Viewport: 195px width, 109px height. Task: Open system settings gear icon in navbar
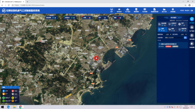tap(173, 10)
